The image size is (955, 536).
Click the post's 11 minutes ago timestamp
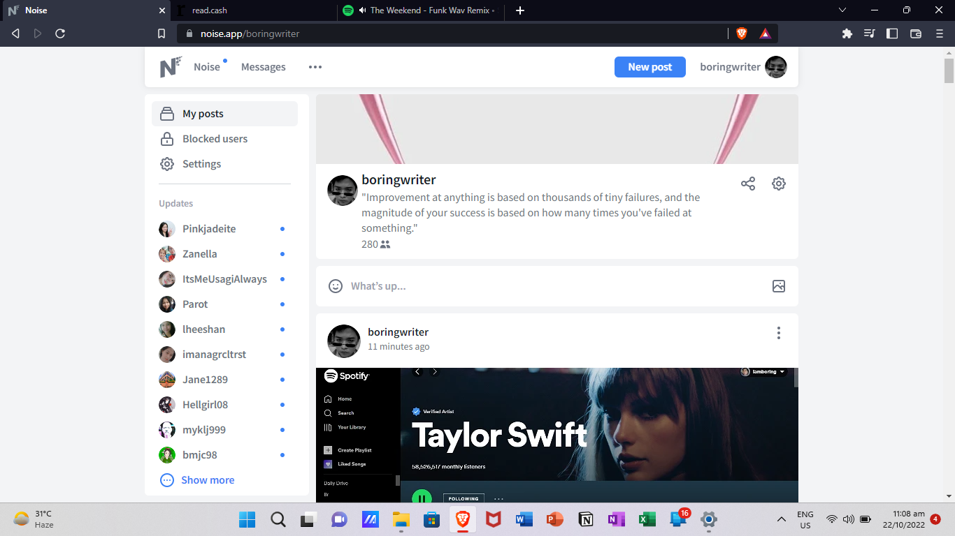[398, 347]
